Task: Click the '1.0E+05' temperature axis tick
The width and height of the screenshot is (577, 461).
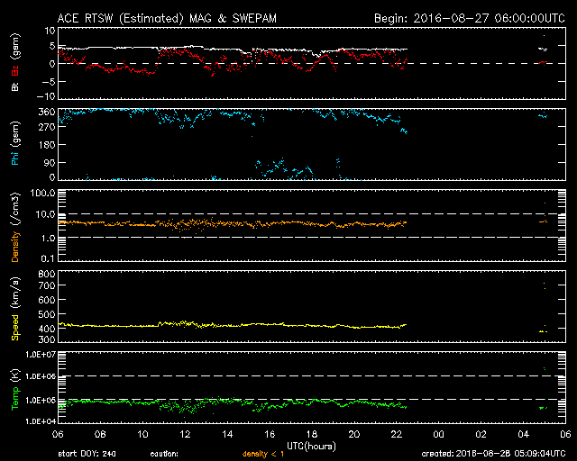Action: point(41,401)
